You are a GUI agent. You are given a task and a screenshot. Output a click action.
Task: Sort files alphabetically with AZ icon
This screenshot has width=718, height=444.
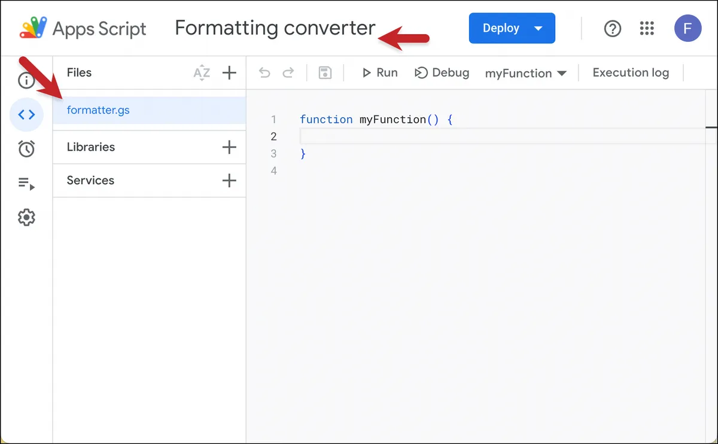click(x=202, y=73)
